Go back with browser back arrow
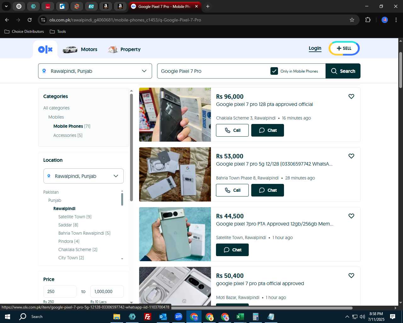The height and width of the screenshot is (323, 403). (x=7, y=20)
